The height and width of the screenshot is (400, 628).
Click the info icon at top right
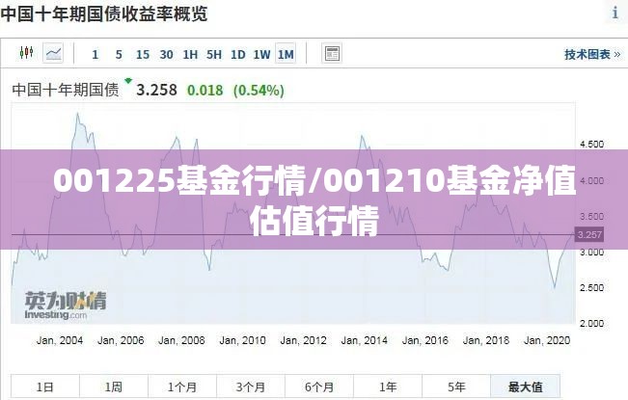pyautogui.click(x=615, y=13)
